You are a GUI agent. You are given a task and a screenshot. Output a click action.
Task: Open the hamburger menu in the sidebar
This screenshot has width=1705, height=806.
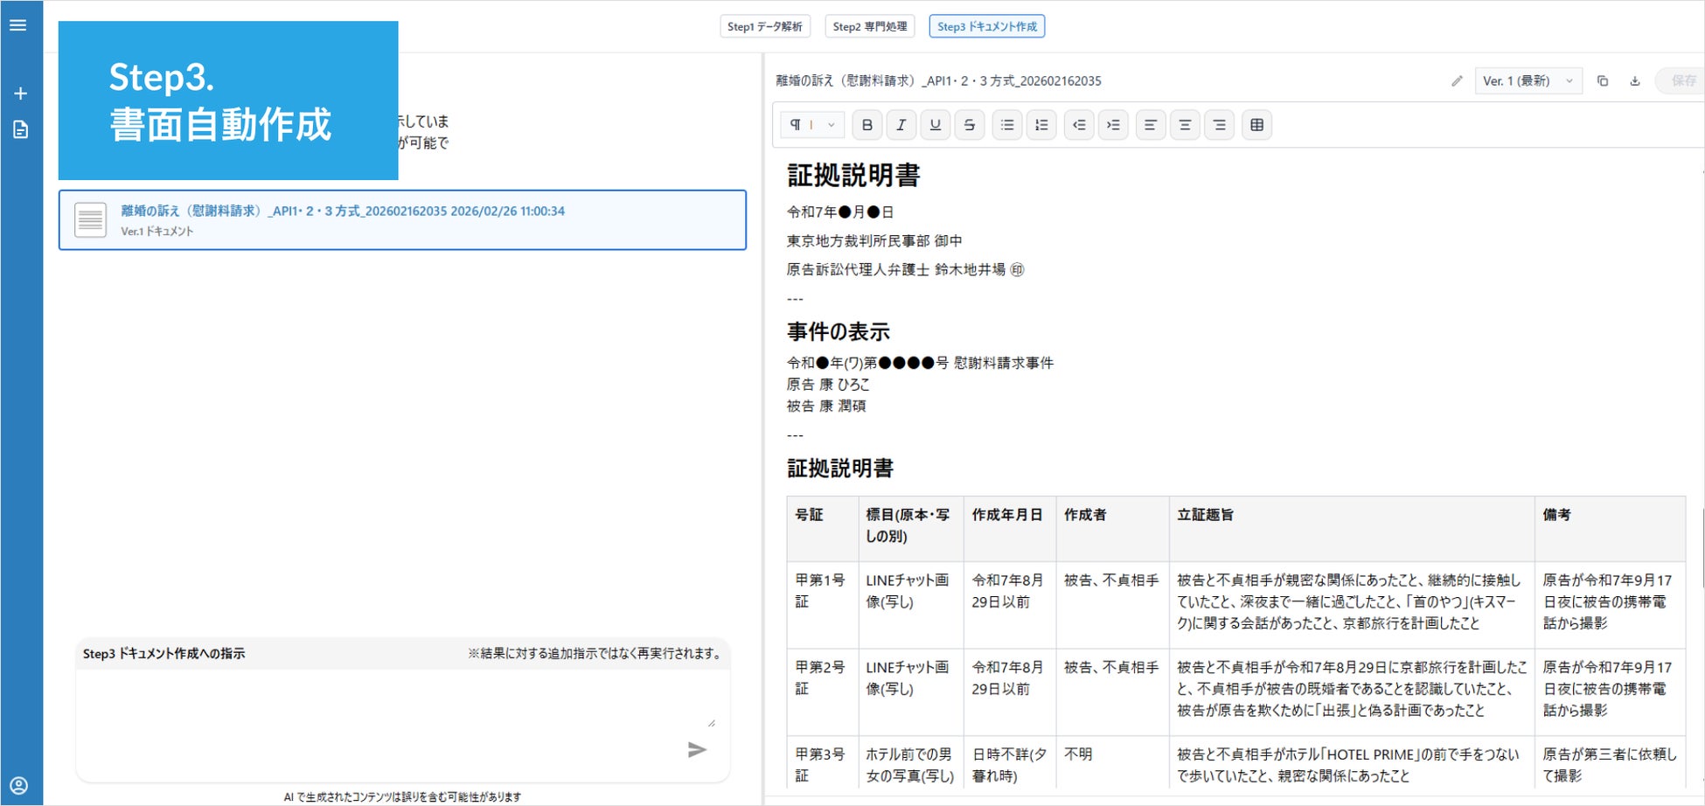click(18, 25)
